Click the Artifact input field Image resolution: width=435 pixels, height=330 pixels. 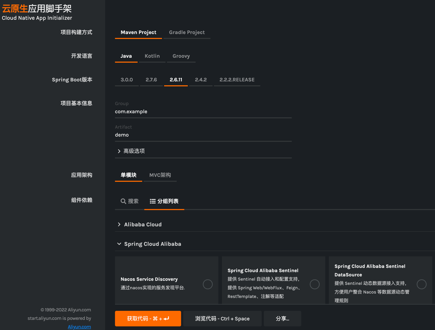pyautogui.click(x=203, y=135)
